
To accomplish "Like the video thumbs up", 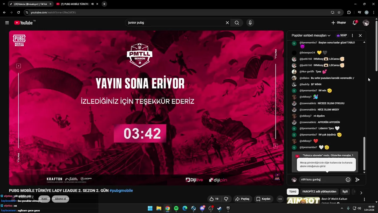I will click(x=214, y=199).
